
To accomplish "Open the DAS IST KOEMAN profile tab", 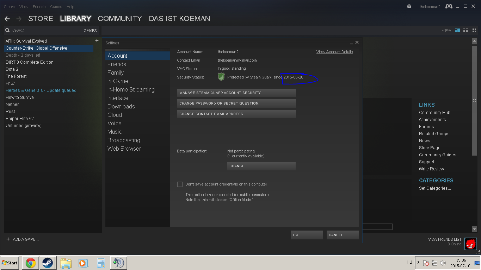I will pyautogui.click(x=180, y=19).
